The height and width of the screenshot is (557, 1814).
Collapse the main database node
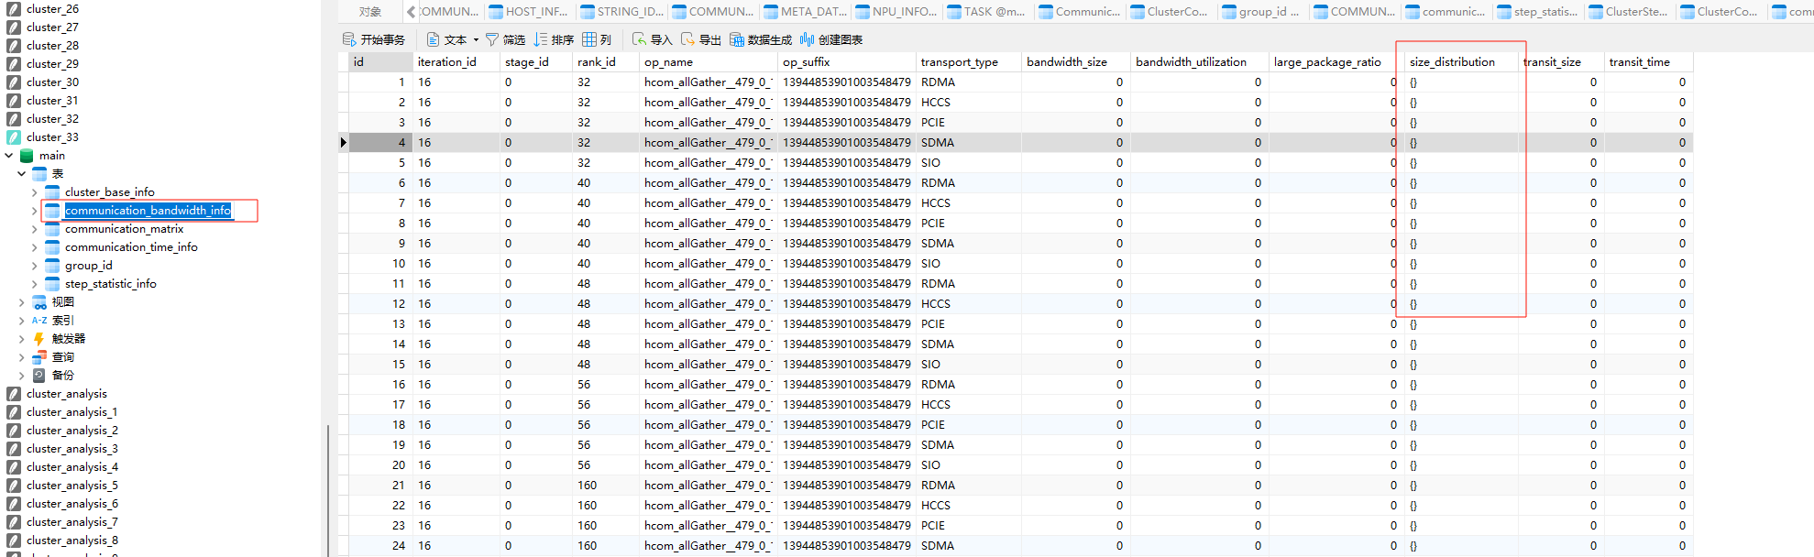9,156
